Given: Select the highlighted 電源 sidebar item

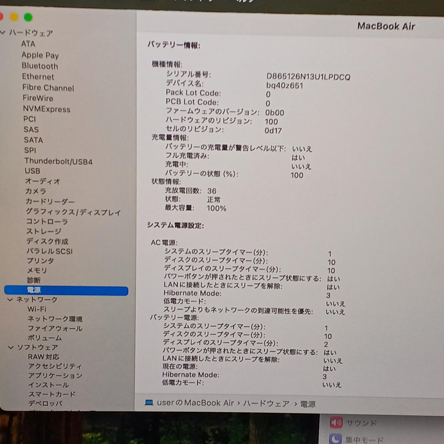Looking at the screenshot, I should (66, 290).
